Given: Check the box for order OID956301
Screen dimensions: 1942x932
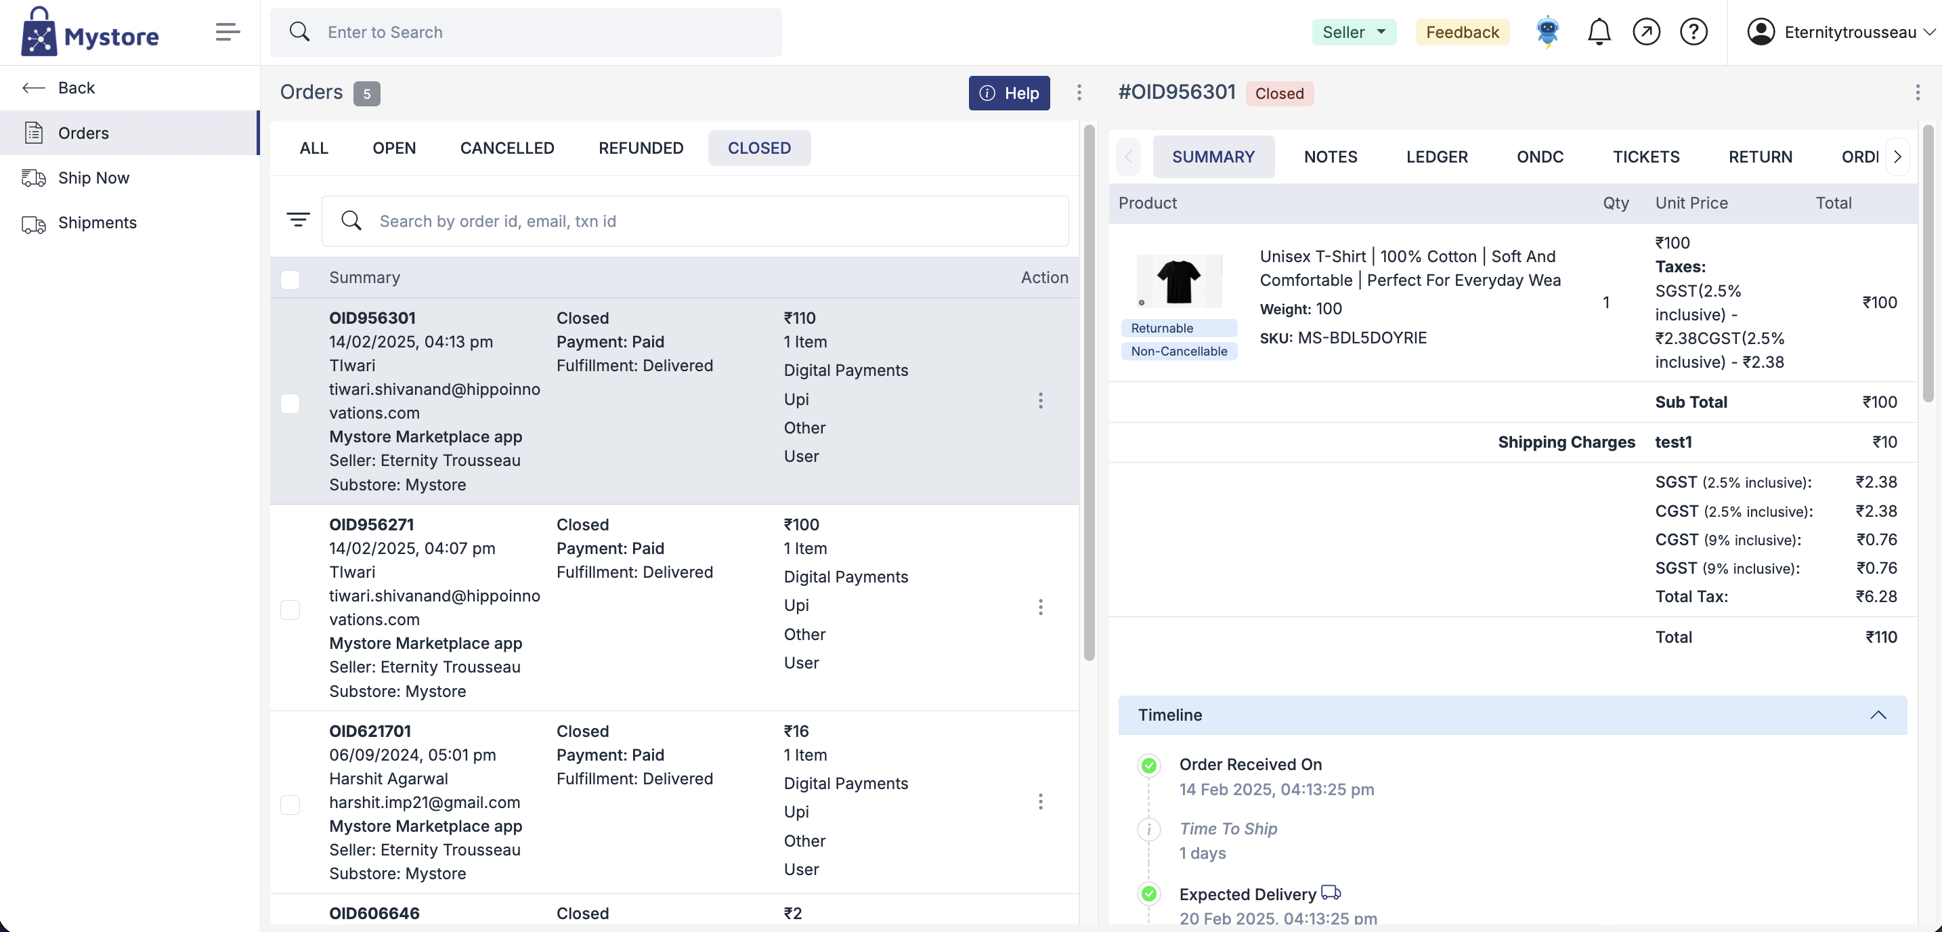Looking at the screenshot, I should (290, 402).
